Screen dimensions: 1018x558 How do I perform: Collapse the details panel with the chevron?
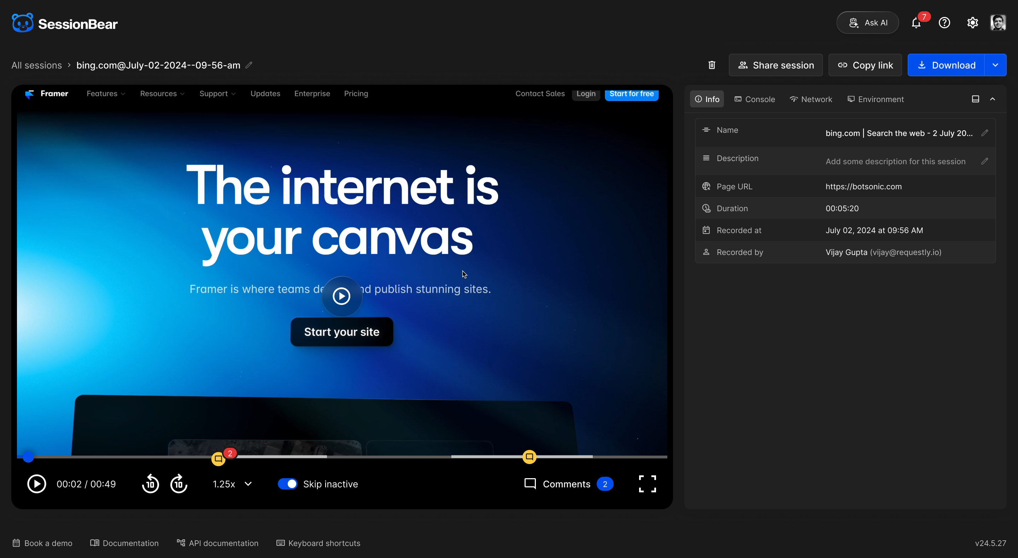coord(992,99)
